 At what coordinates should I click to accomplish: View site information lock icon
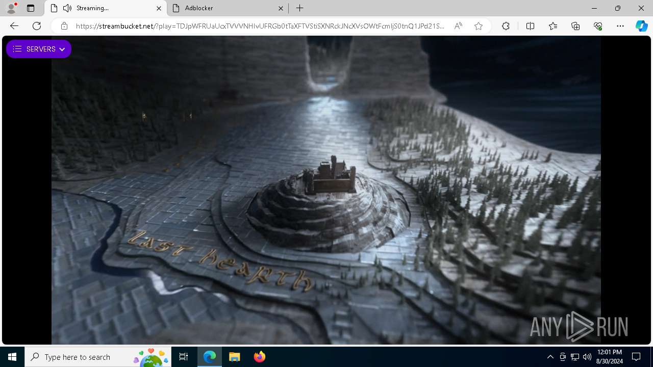(64, 26)
